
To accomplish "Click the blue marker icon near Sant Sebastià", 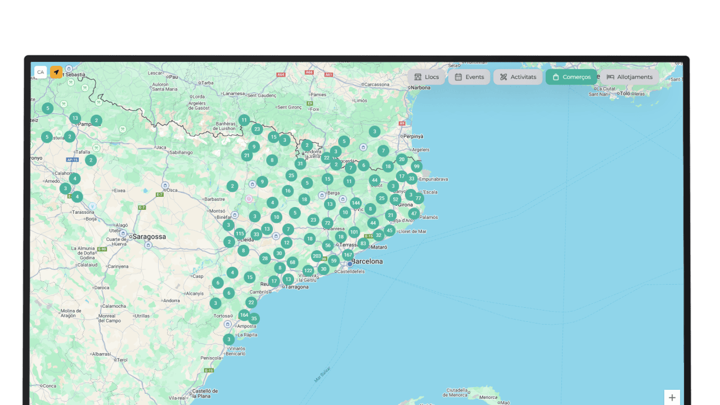I will point(69,69).
